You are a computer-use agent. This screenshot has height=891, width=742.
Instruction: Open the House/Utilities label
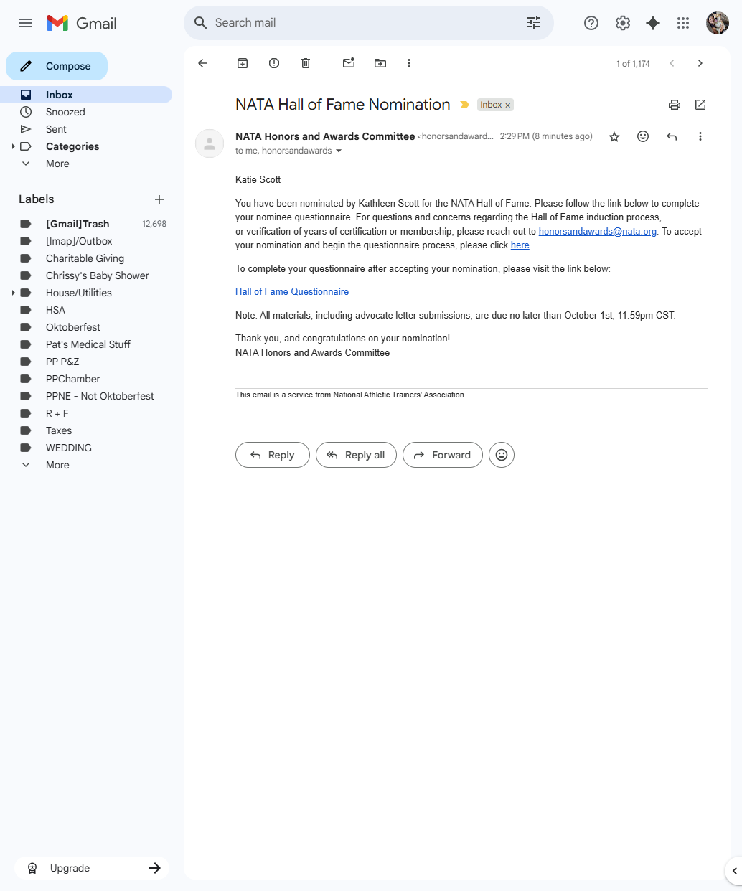(x=79, y=293)
